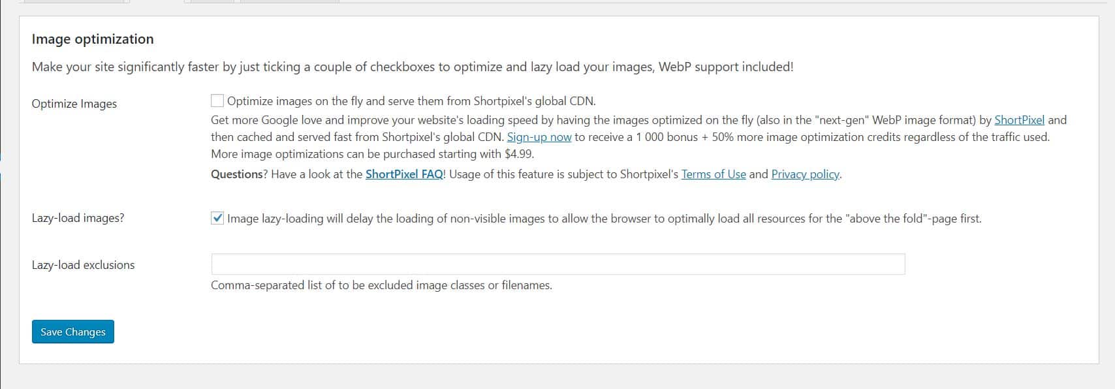Enable the Optimize images on the fly checkbox
Viewport: 1115px width, 389px height.
click(x=217, y=101)
